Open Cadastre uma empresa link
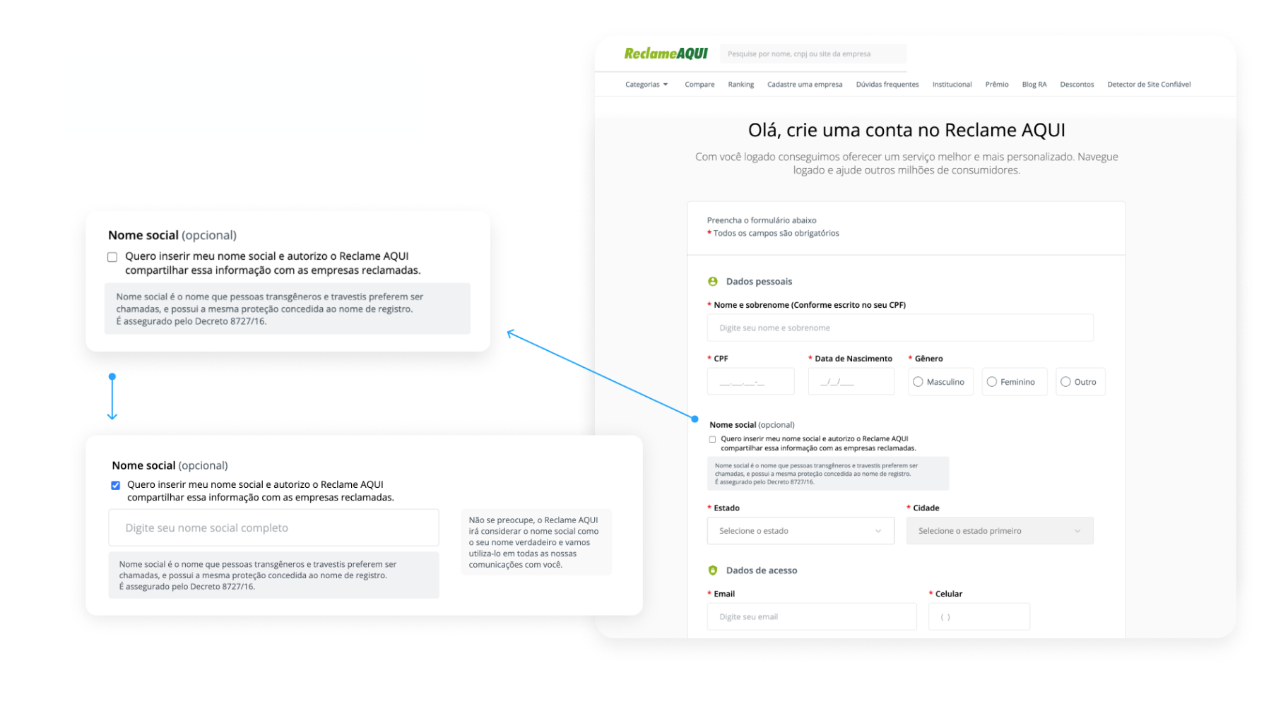Image resolution: width=1276 pixels, height=706 pixels. tap(805, 84)
